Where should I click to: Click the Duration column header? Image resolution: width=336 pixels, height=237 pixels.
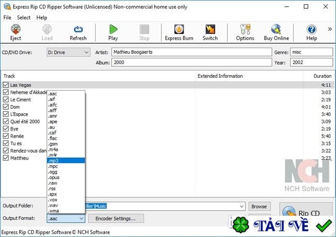click(x=319, y=76)
